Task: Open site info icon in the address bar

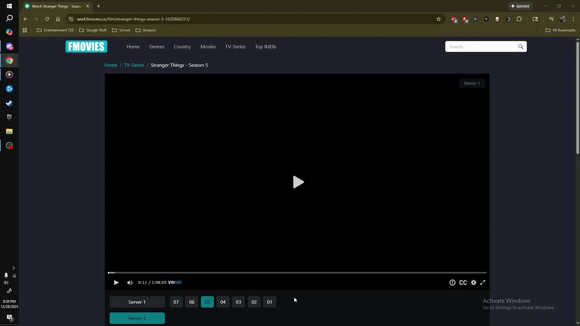Action: click(71, 19)
